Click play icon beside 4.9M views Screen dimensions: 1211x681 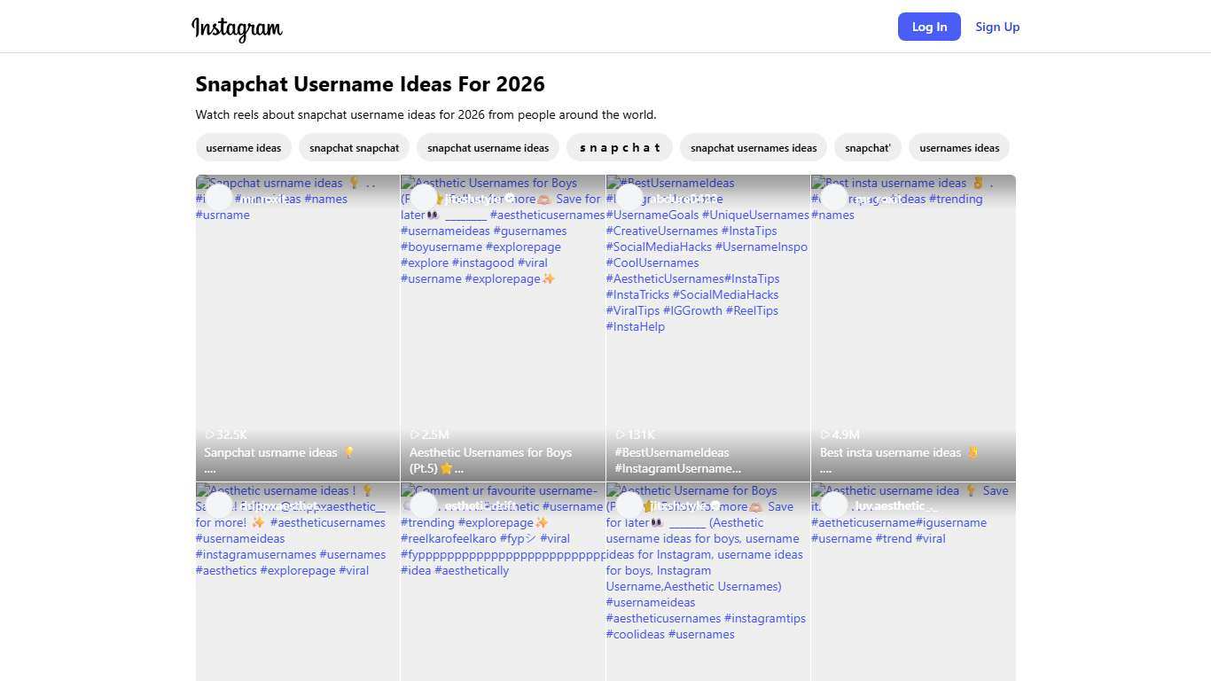point(825,434)
